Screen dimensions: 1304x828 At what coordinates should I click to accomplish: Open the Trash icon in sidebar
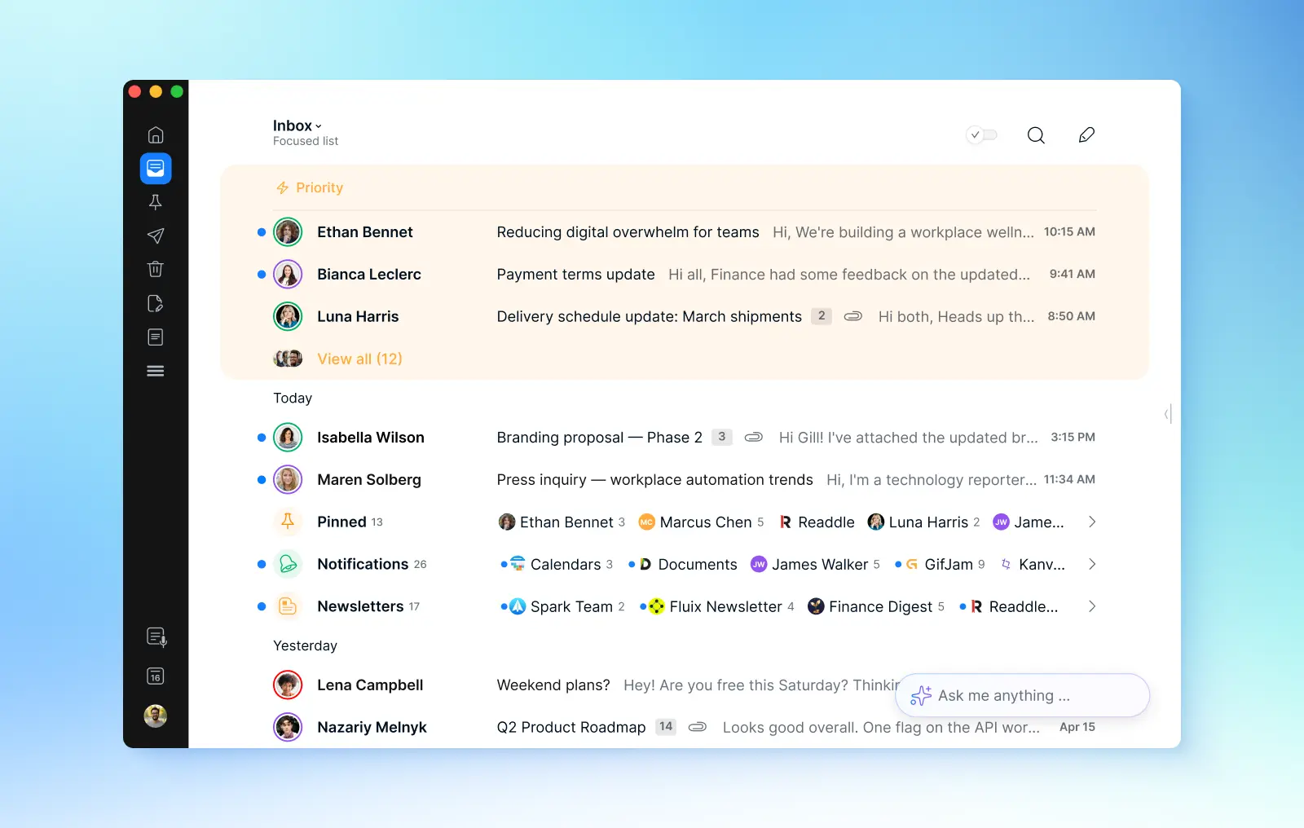156,269
